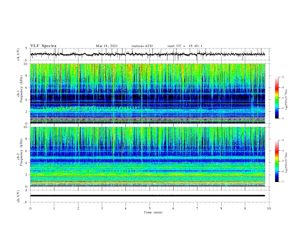The height and width of the screenshot is (234, 303).
Task: Click the ch.1 spectrogram plot
Action: tap(147, 93)
